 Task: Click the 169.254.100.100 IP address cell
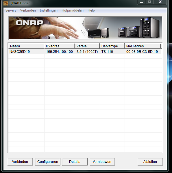[x=59, y=52]
